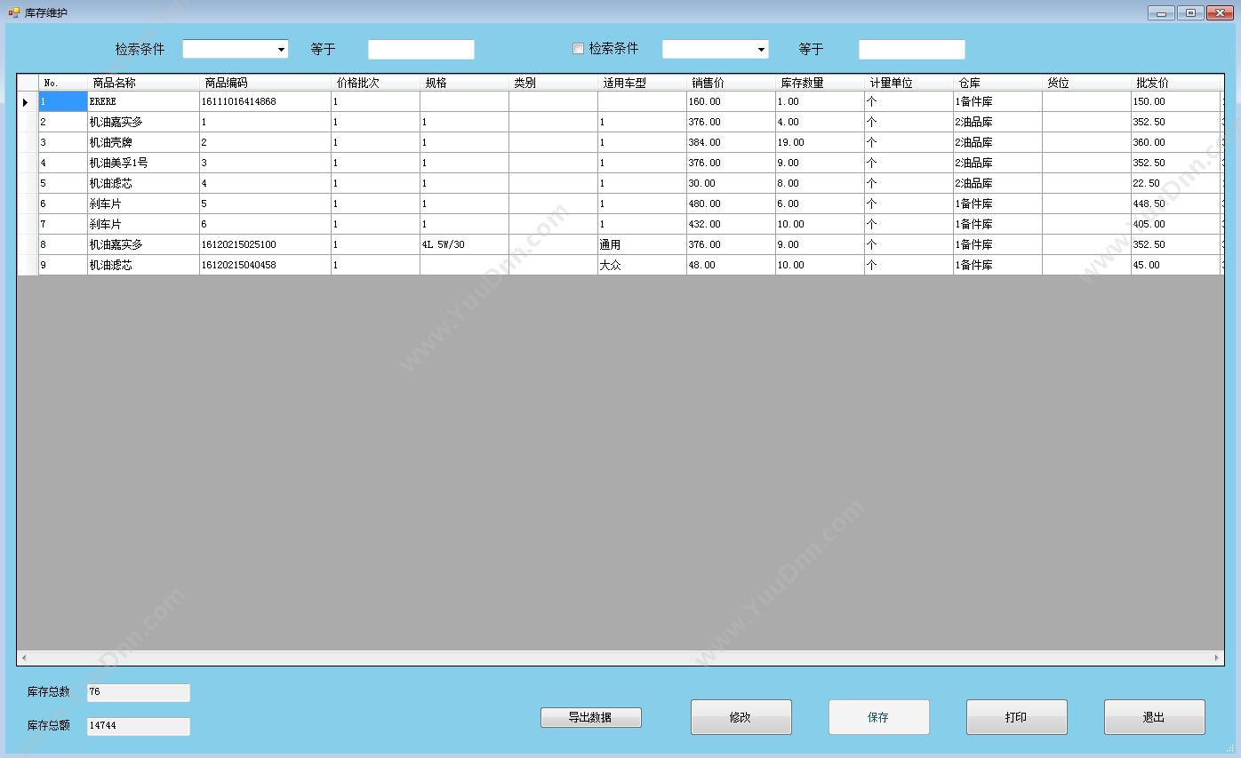Click the 退出 button

tap(1155, 717)
